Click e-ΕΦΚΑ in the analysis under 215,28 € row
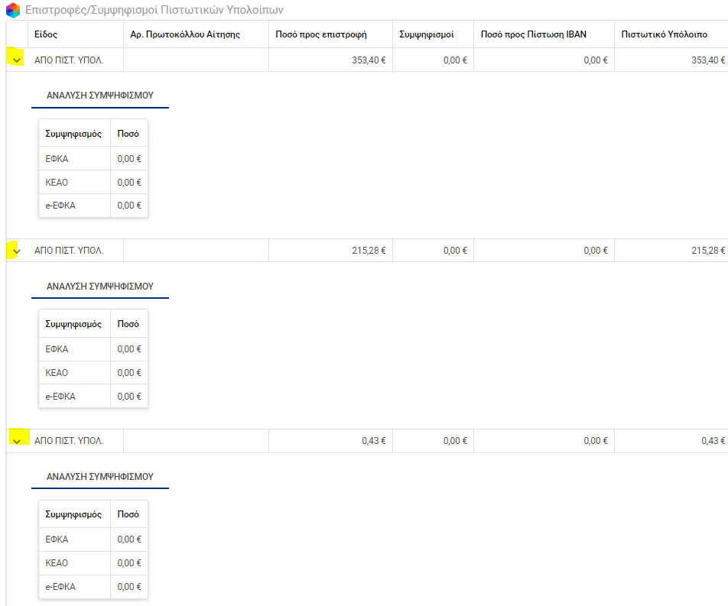The image size is (728, 606). [60, 397]
